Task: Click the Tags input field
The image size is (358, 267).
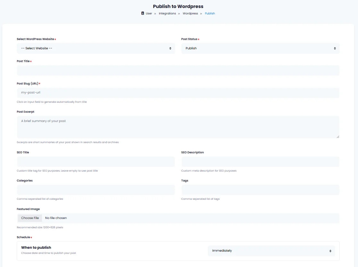Action: point(260,190)
